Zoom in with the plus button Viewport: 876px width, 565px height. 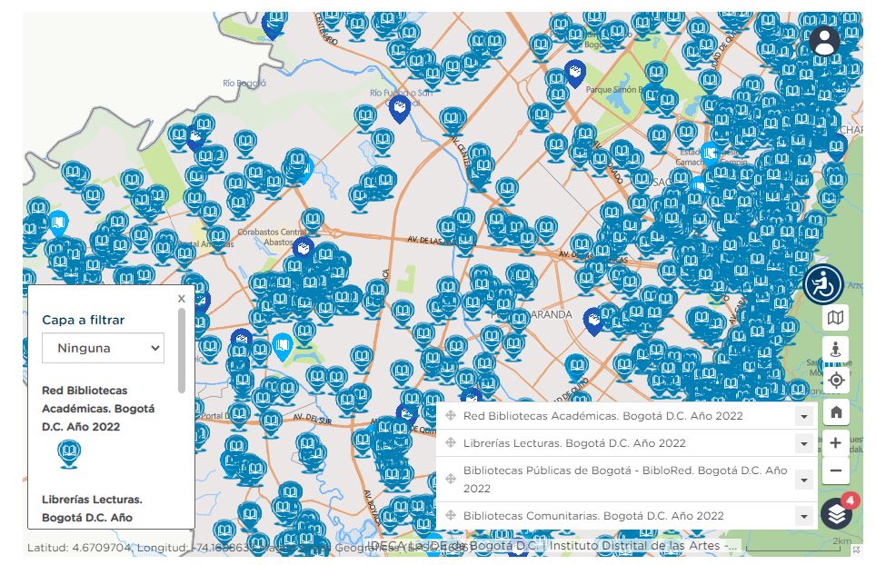tap(836, 443)
